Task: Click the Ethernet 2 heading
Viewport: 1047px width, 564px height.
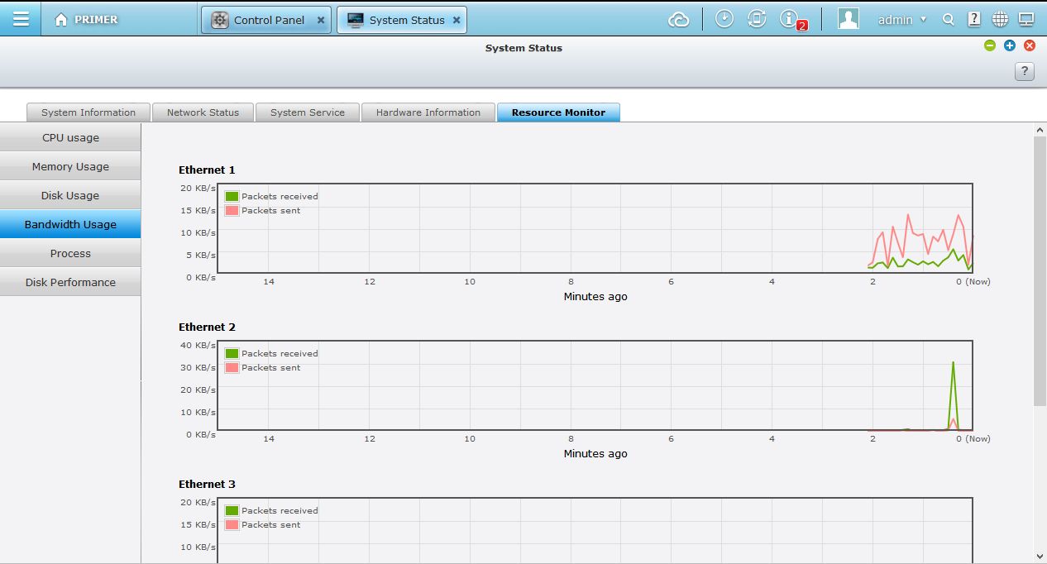Action: tap(207, 327)
